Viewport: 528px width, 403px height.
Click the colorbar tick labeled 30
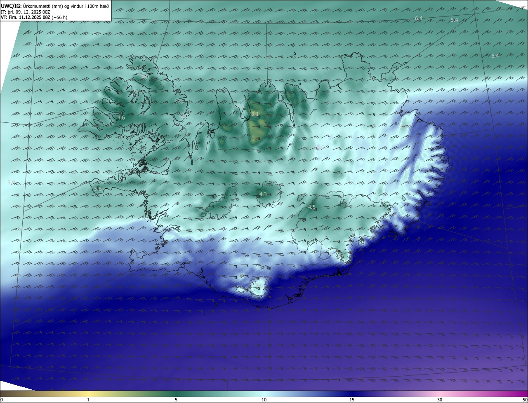coord(440,400)
